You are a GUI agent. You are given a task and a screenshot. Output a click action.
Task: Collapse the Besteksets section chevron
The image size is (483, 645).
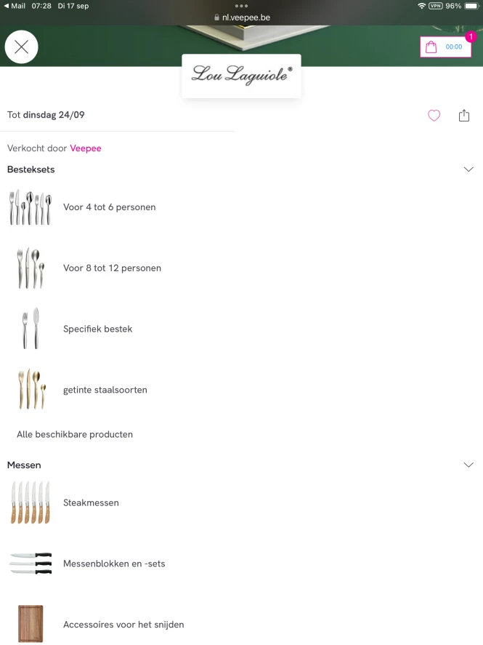(x=468, y=169)
